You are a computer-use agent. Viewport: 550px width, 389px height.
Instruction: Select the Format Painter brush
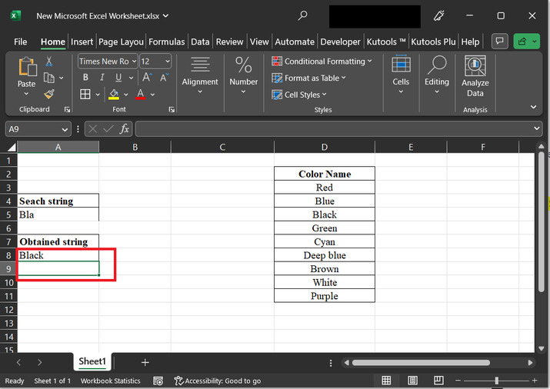click(x=49, y=94)
